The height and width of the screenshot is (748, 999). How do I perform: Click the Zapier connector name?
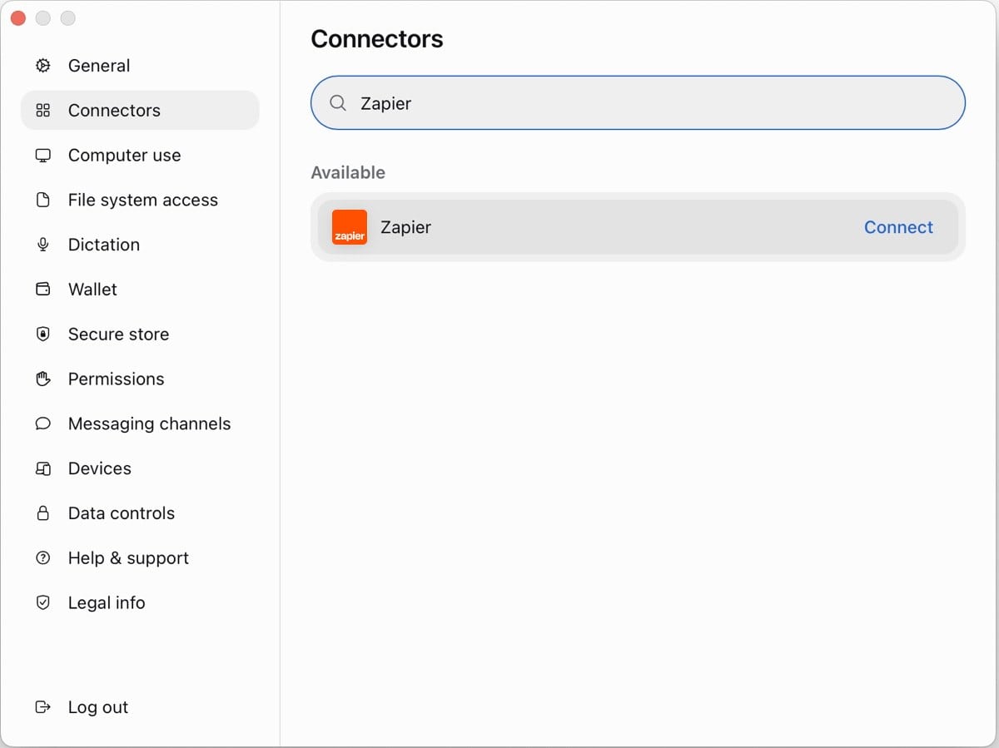point(405,227)
